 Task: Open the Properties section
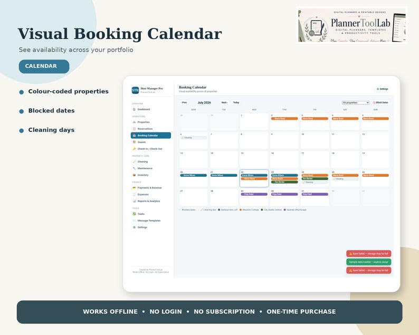click(x=151, y=122)
